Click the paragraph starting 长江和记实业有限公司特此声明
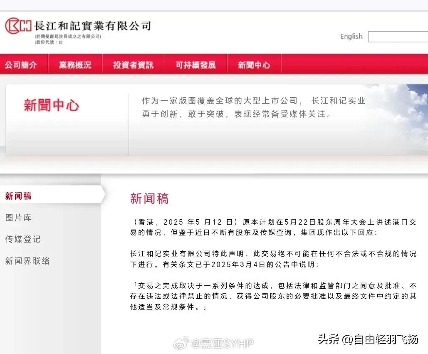428x354 pixels. (273, 259)
